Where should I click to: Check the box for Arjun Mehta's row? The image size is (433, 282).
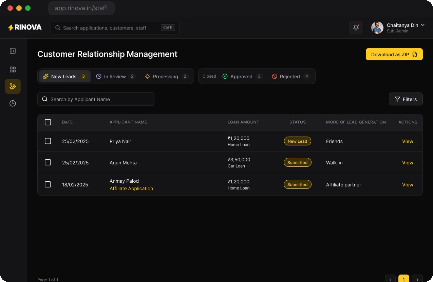48,162
